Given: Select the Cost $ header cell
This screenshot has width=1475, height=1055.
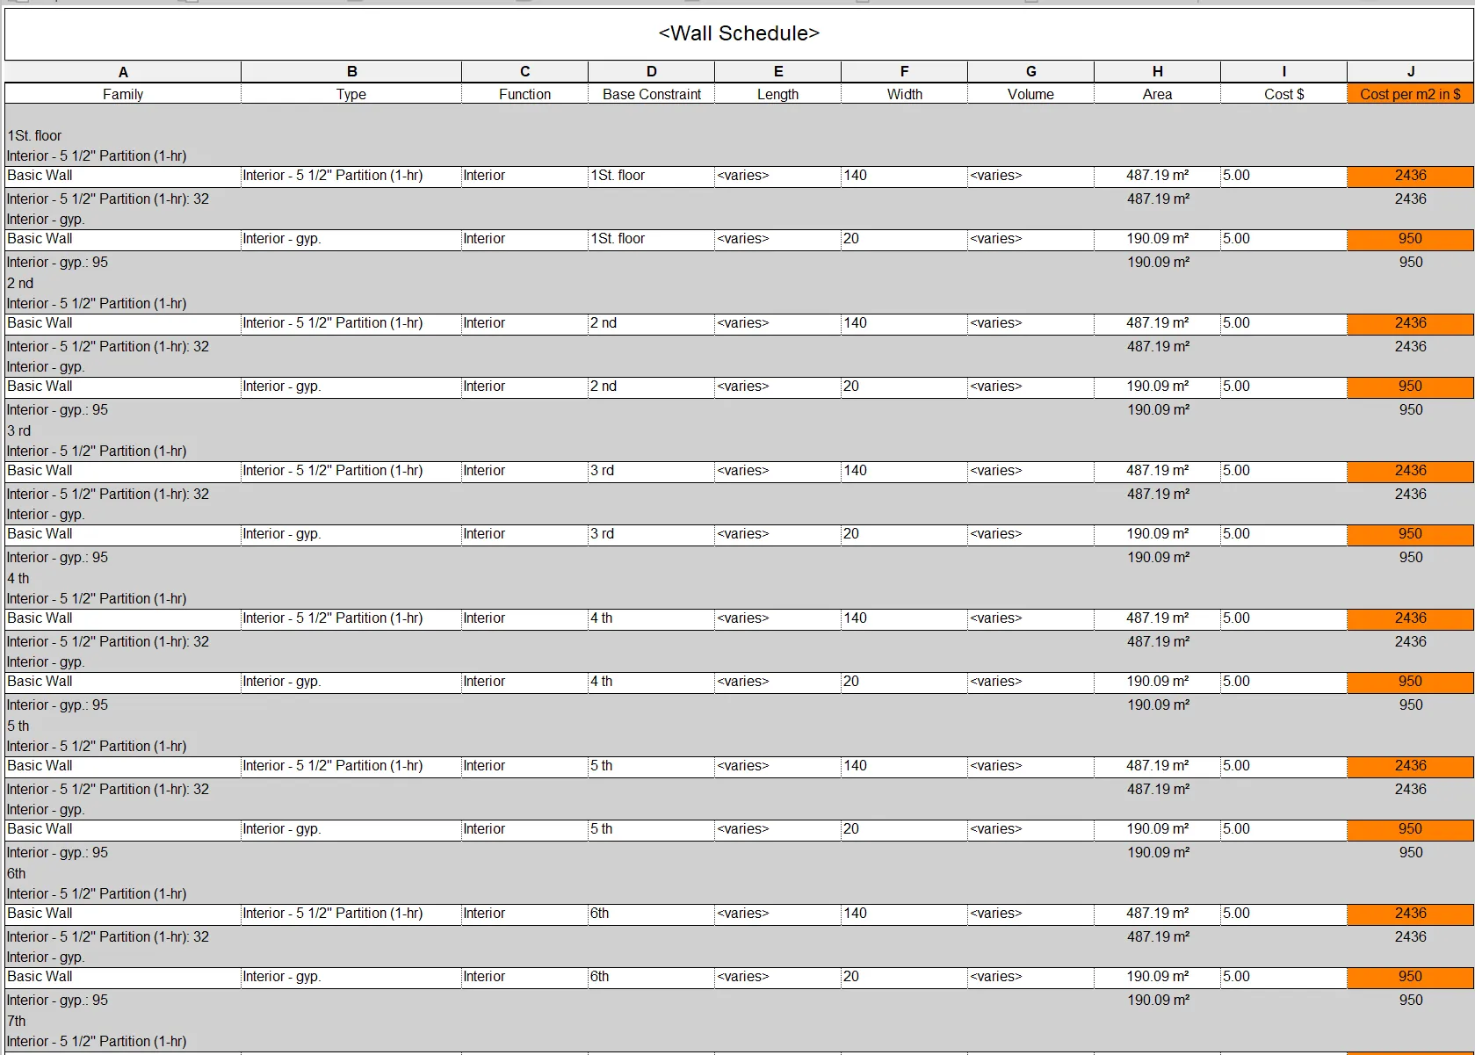Looking at the screenshot, I should point(1283,94).
